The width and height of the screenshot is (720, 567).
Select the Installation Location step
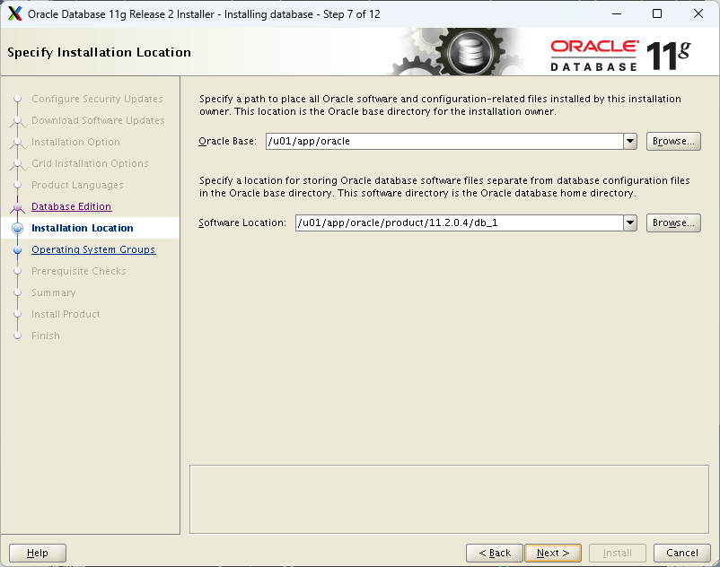(x=83, y=228)
